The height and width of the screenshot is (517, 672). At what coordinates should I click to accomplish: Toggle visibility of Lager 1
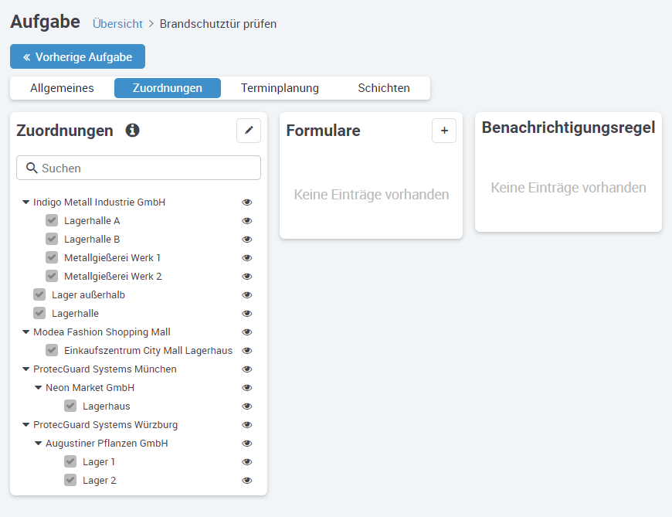(x=247, y=462)
